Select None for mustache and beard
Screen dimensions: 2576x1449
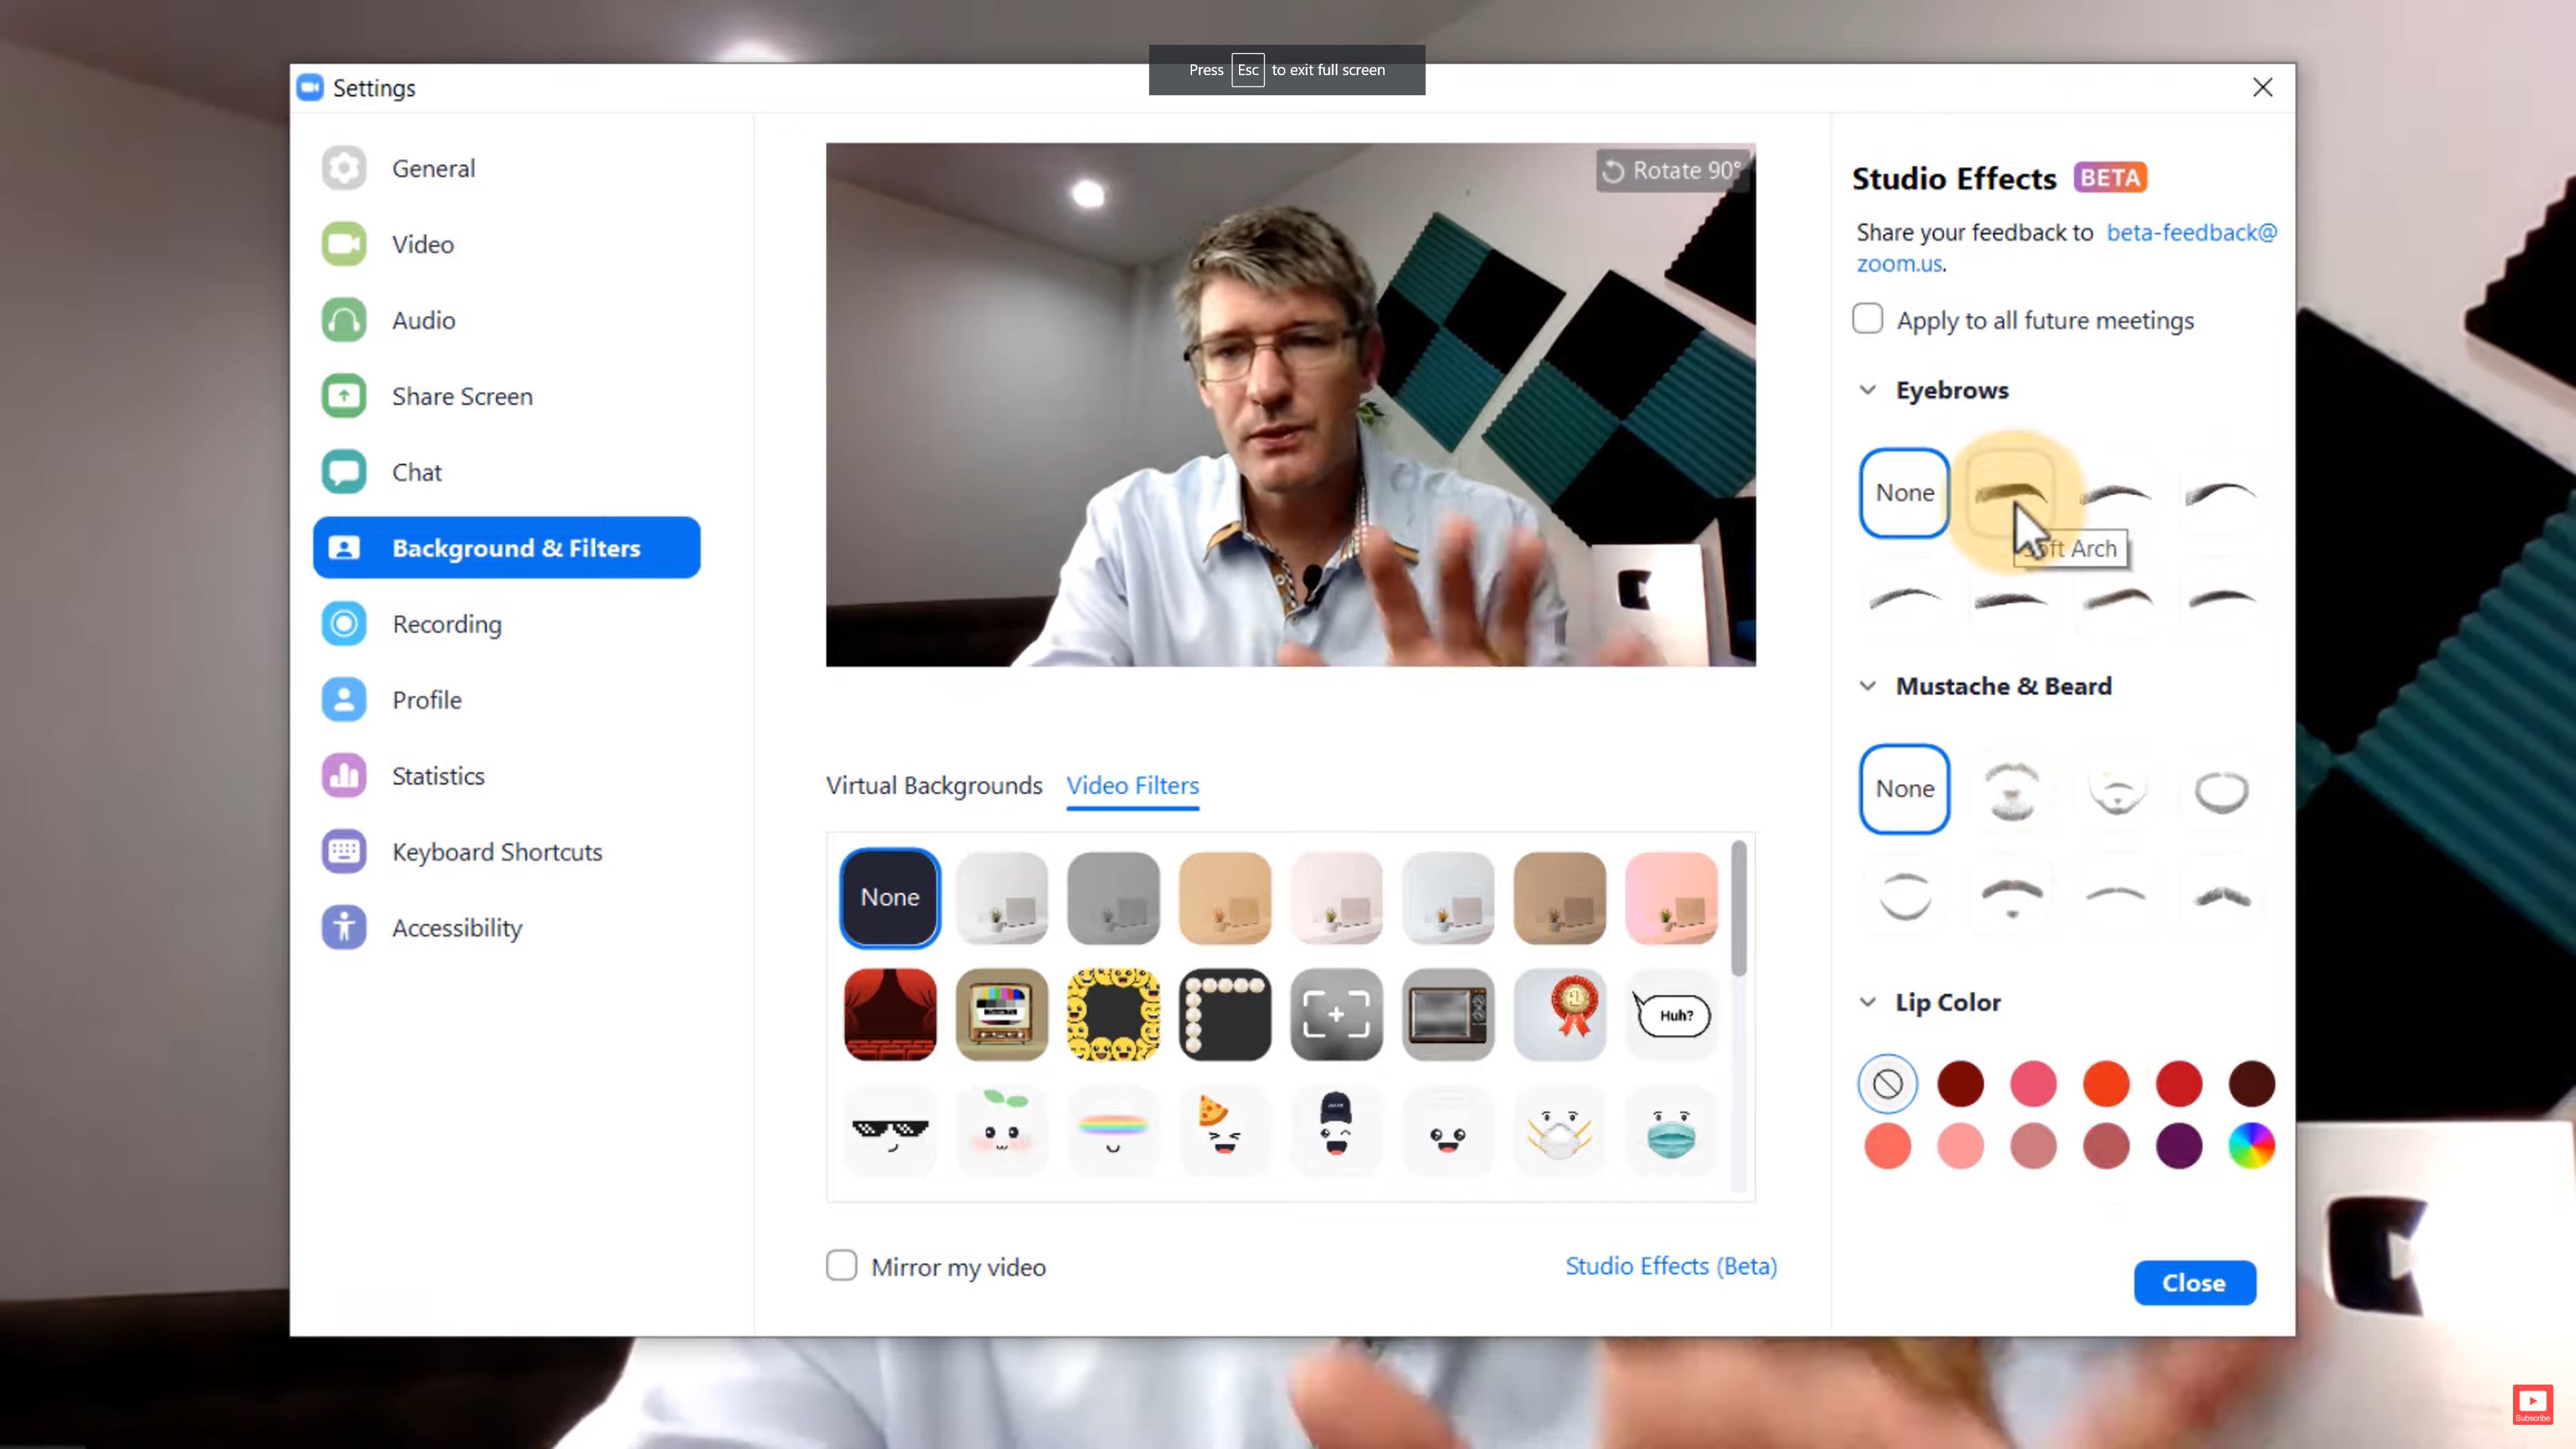(1905, 788)
